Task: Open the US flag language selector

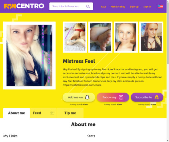Action: [x=160, y=7]
